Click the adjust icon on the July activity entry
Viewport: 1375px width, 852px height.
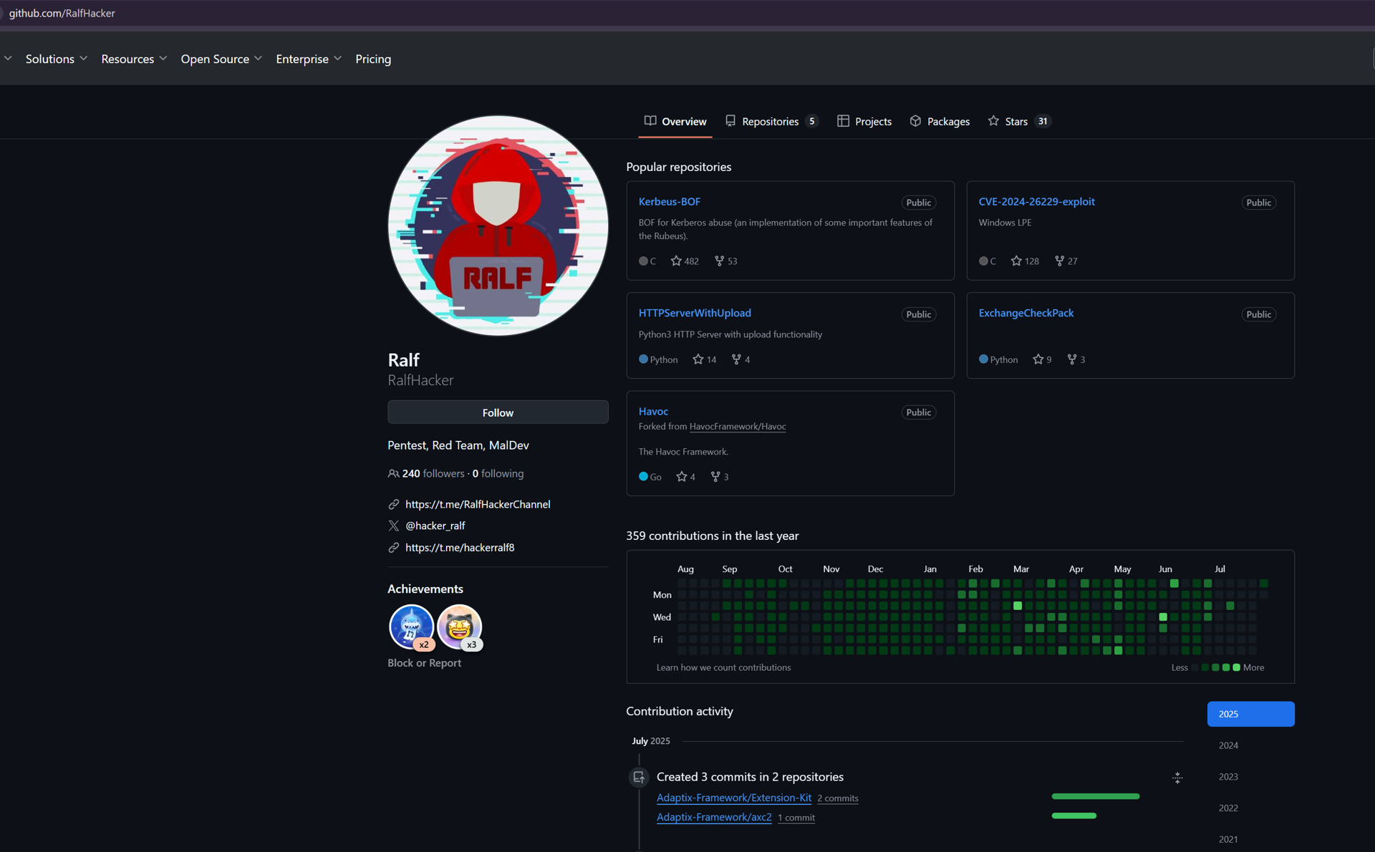click(1177, 777)
